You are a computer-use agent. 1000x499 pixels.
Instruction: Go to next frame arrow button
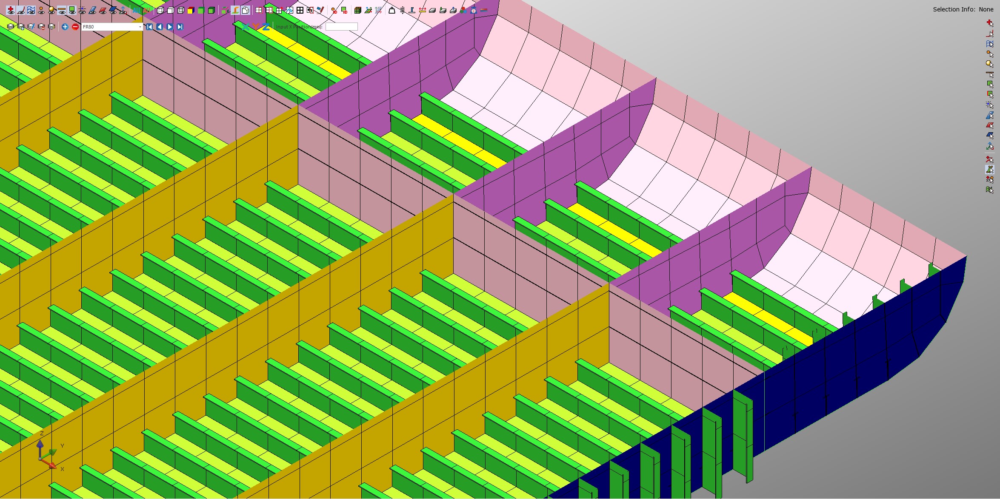170,27
